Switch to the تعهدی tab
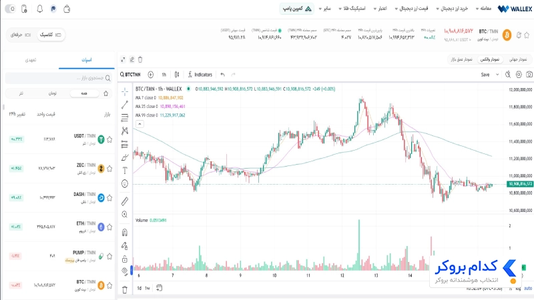The height and width of the screenshot is (300, 534). (x=31, y=60)
